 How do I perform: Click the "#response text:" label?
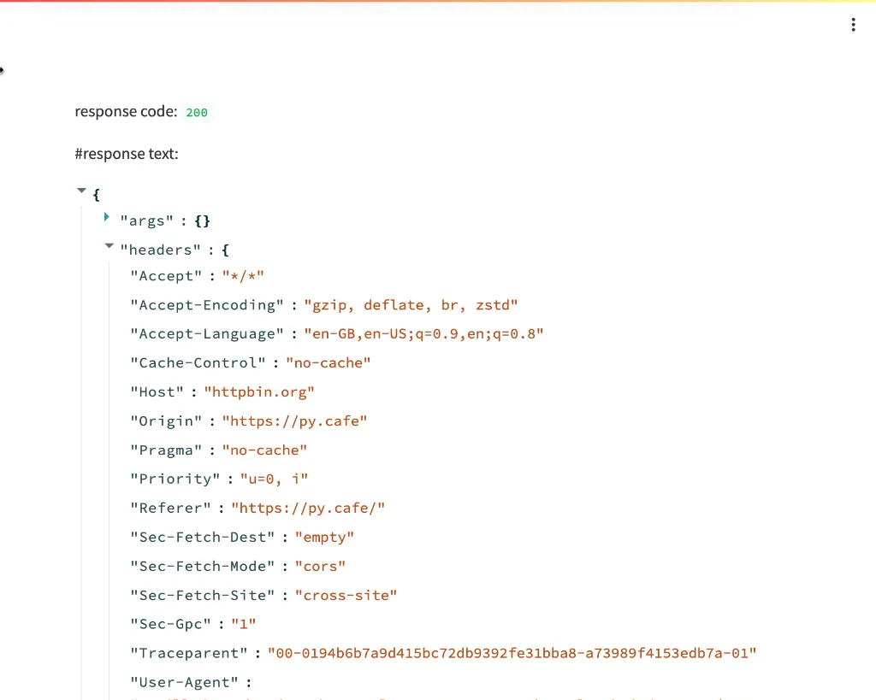click(x=127, y=154)
